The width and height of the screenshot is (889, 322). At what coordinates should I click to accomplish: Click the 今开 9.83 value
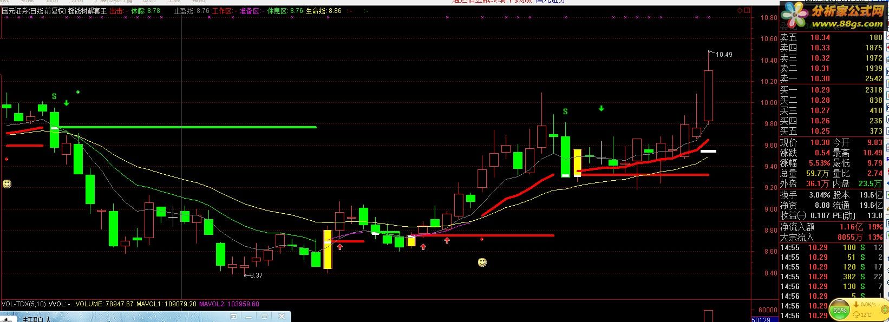coord(875,142)
